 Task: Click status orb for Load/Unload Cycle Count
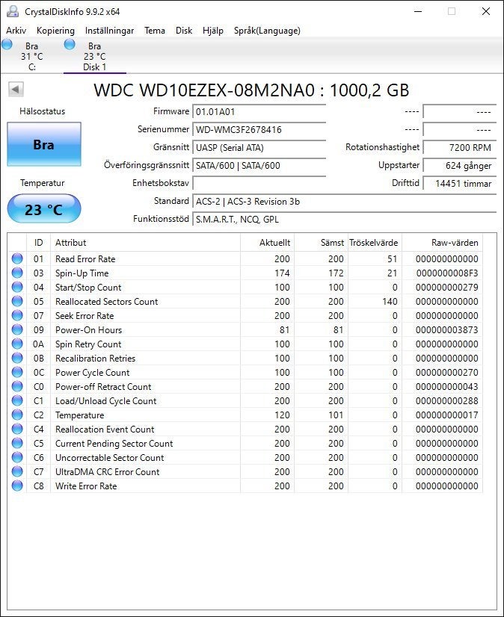pyautogui.click(x=17, y=400)
